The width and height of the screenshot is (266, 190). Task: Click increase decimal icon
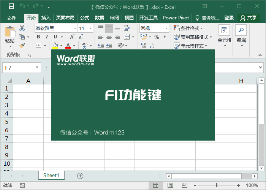144,46
